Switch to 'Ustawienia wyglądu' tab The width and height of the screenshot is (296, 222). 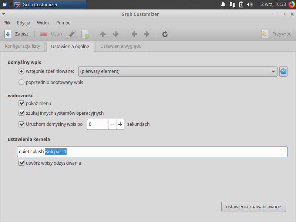coord(121,46)
